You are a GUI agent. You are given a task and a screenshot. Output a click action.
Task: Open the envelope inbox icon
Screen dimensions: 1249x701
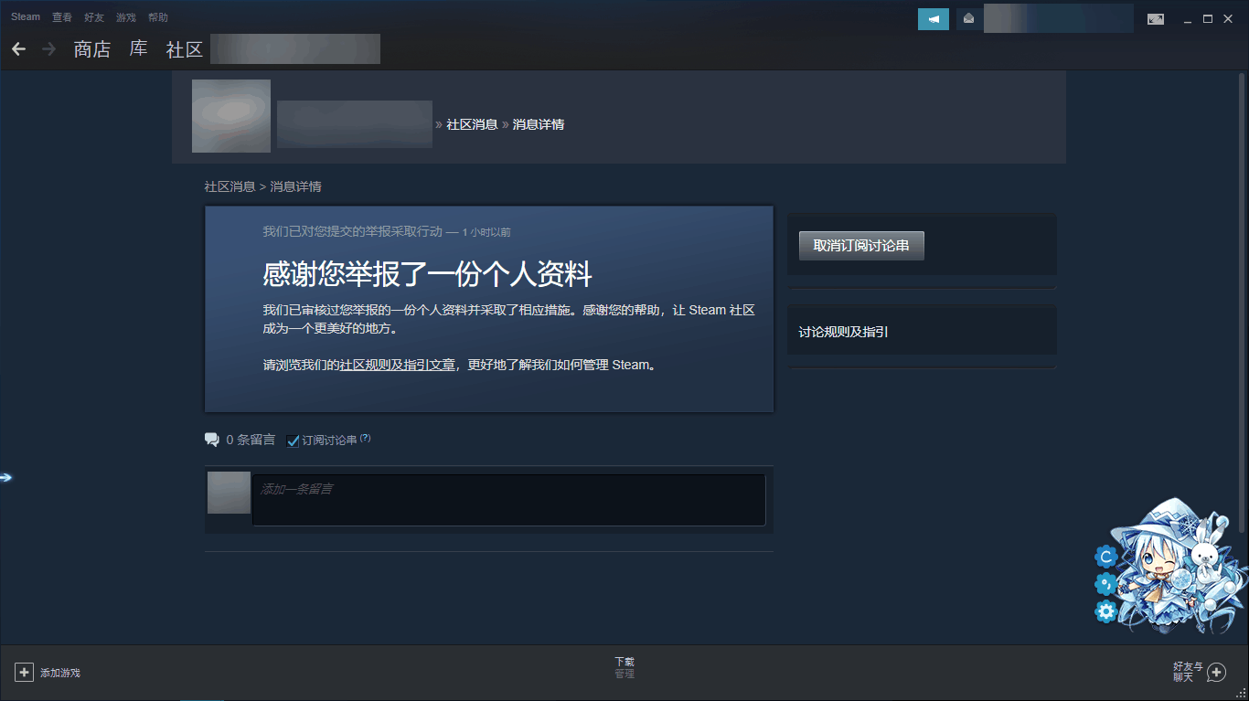[x=968, y=19]
